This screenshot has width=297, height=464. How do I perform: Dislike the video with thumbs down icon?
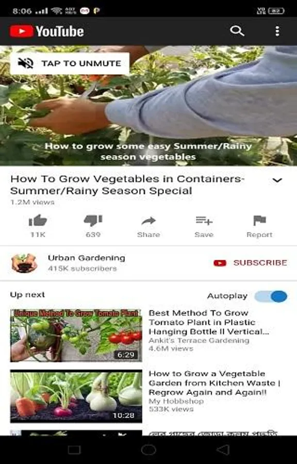pos(93,221)
